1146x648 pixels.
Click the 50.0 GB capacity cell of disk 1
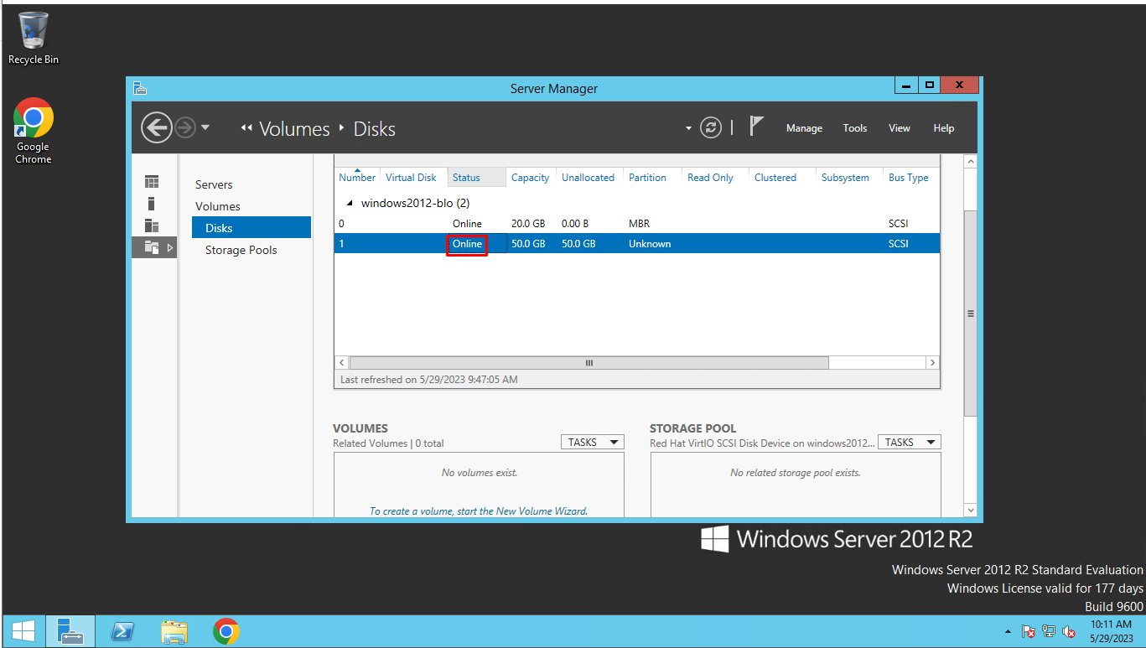[528, 244]
